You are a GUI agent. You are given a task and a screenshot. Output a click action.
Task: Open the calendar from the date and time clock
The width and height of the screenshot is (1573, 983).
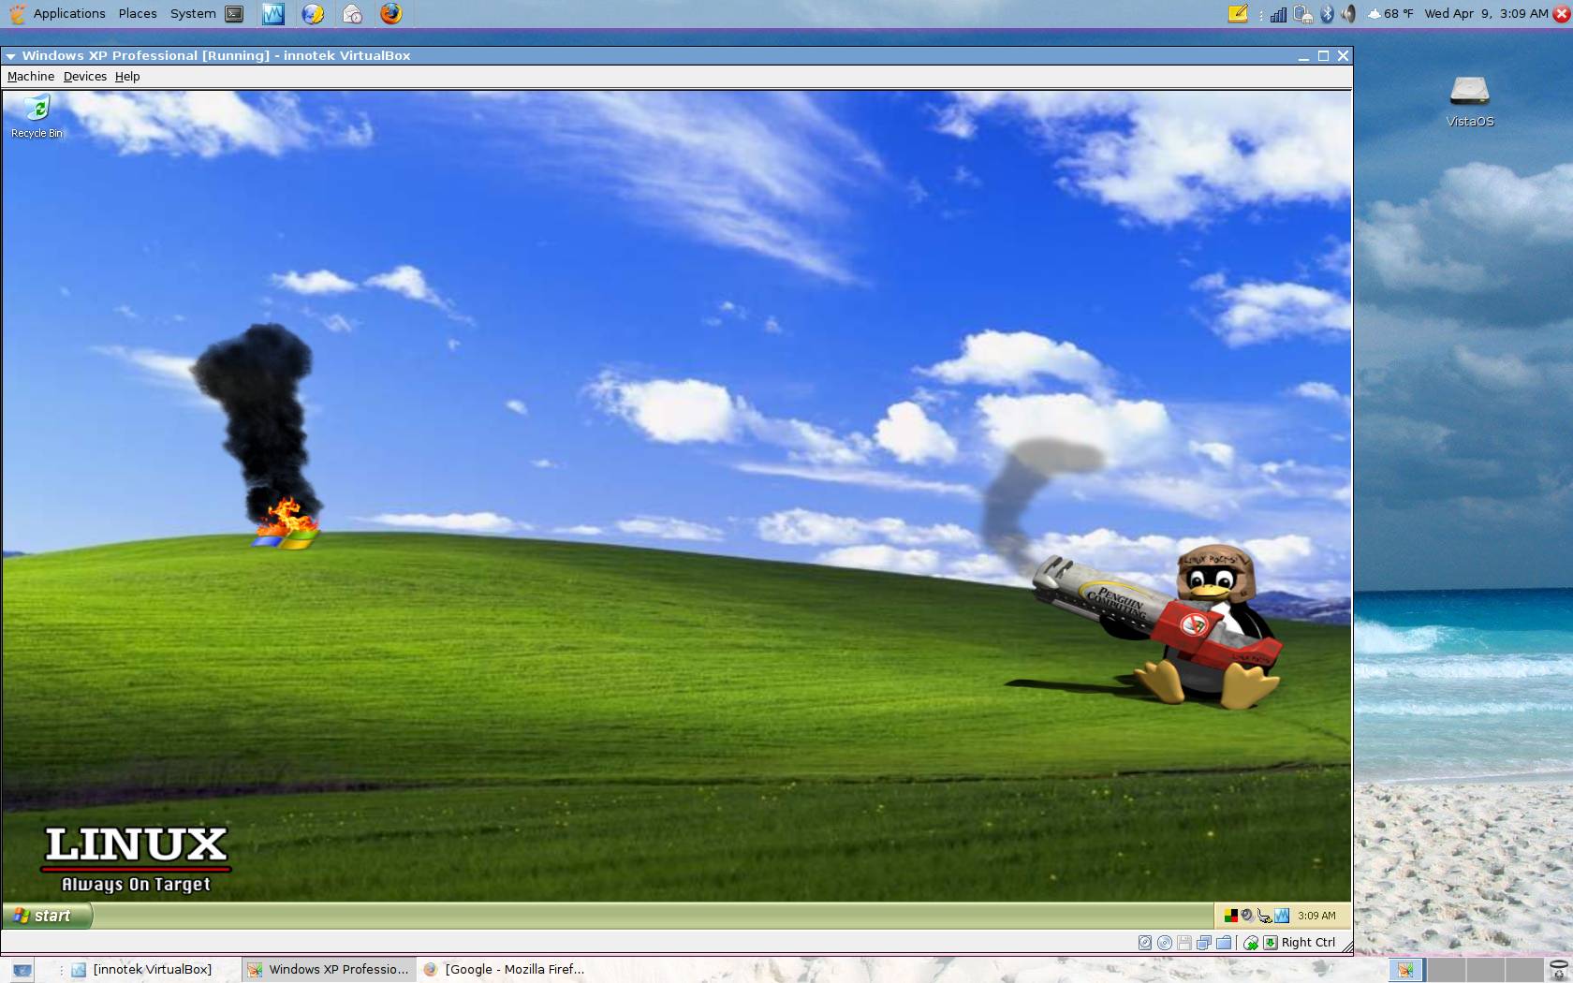click(1486, 13)
